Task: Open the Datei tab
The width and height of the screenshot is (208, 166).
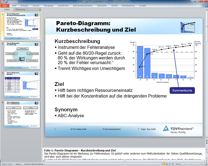Action: [x=5, y=6]
